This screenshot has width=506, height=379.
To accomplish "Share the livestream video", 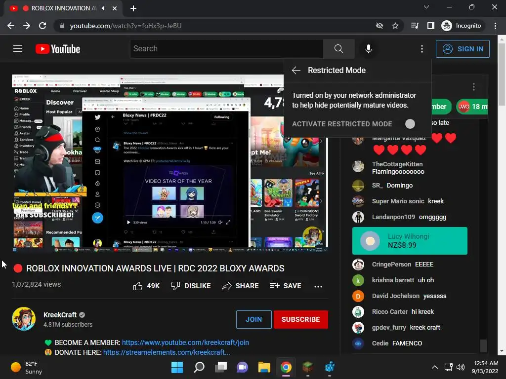I will click(x=240, y=286).
